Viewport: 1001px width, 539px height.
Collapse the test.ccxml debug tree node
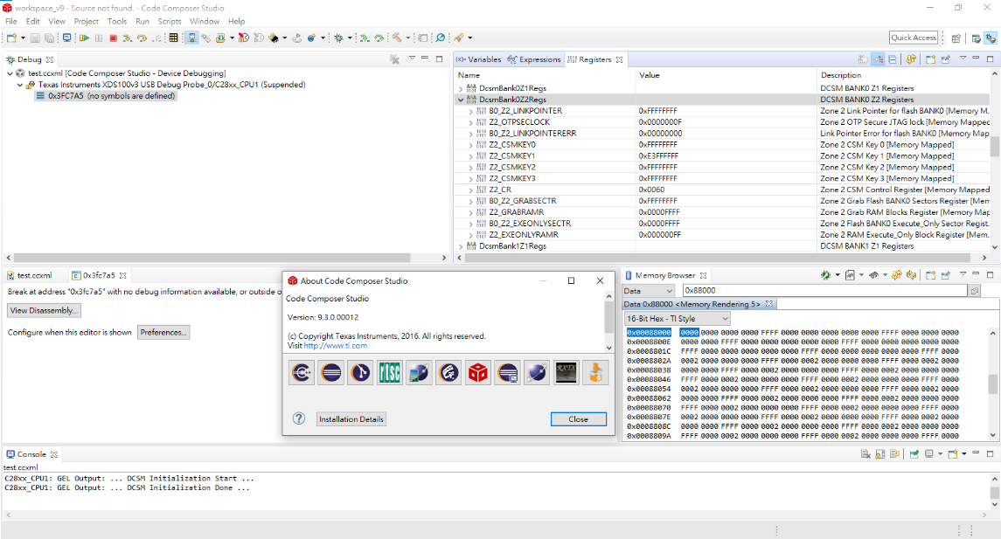pos(10,73)
